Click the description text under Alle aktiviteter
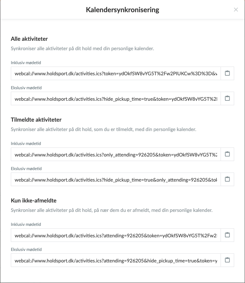245x283 pixels. 82,48
